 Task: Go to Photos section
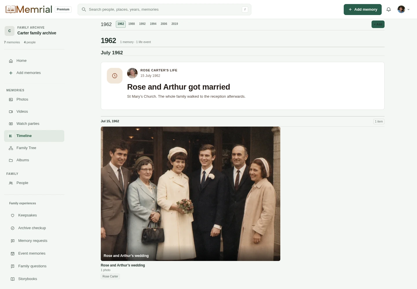(x=34, y=99)
